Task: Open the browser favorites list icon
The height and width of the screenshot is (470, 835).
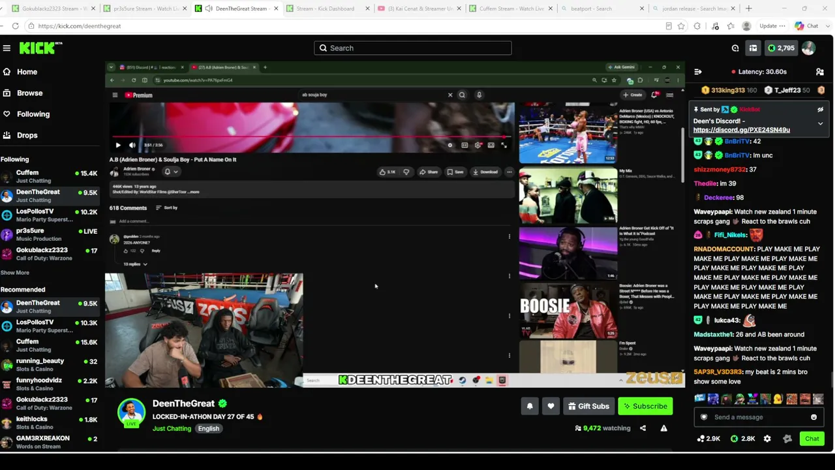Action: click(x=731, y=26)
